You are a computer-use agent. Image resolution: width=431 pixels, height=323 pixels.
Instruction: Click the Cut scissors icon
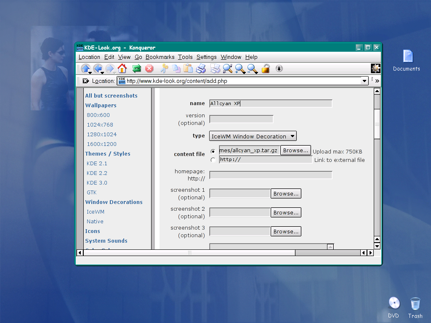pos(164,69)
